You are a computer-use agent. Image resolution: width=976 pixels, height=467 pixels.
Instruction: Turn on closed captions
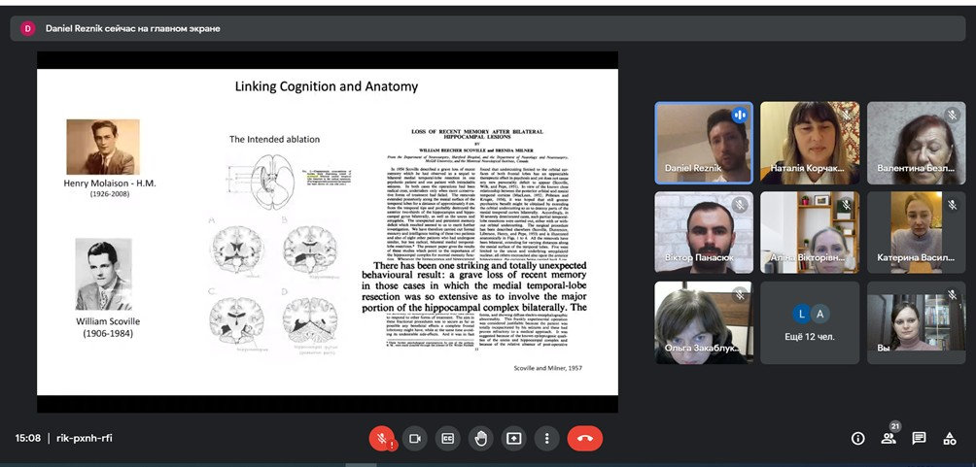click(x=447, y=439)
